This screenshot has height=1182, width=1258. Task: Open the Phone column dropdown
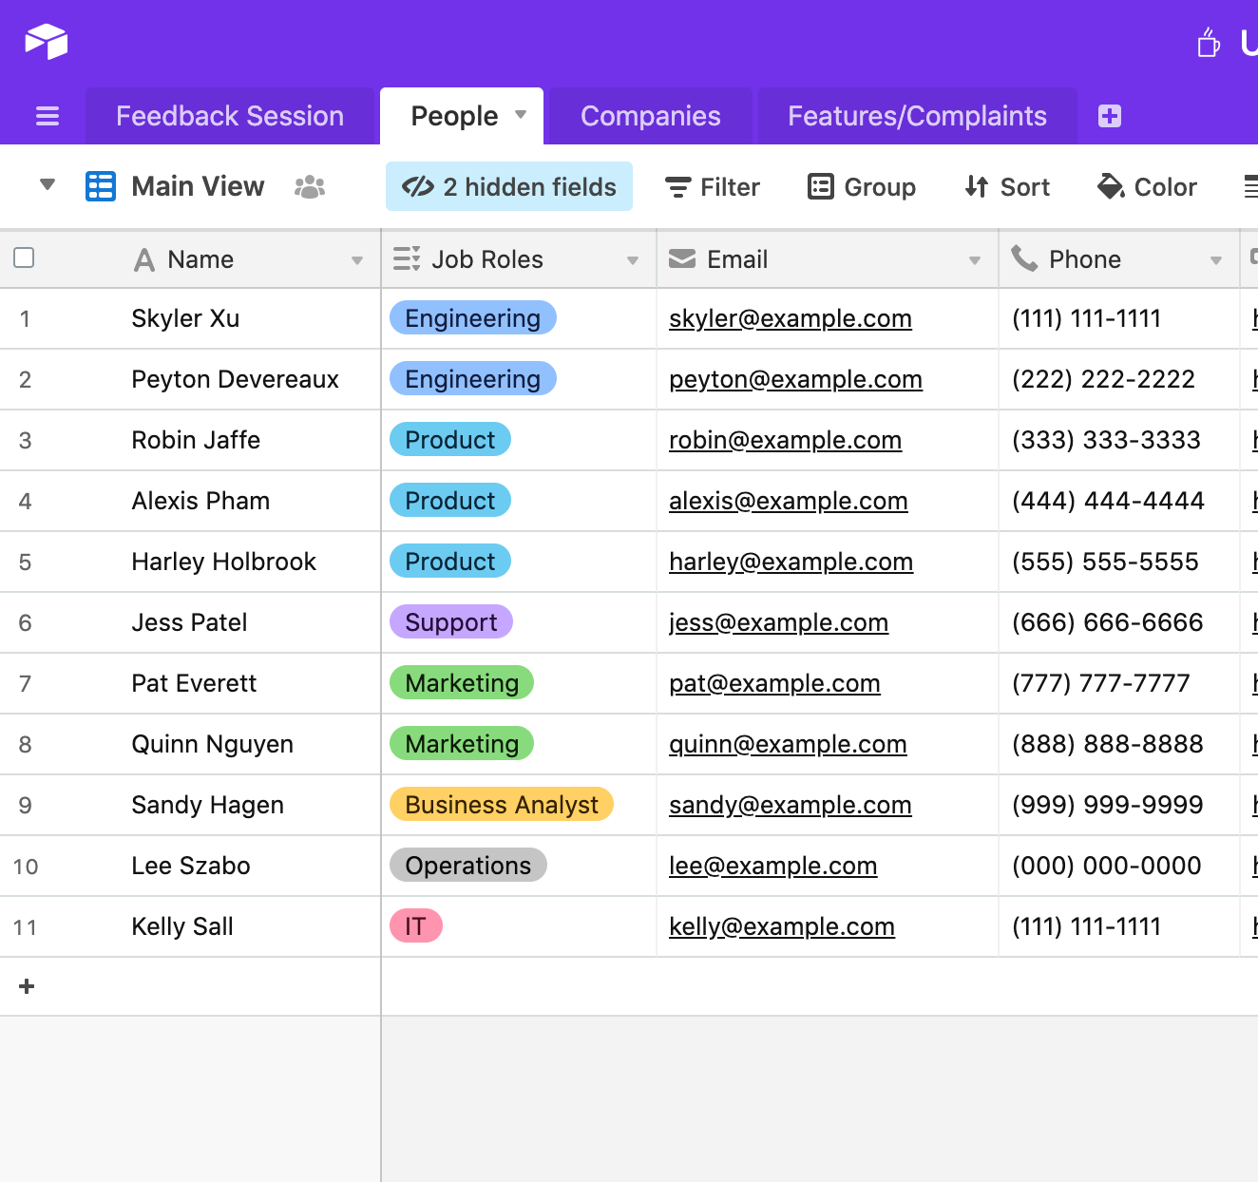[x=1216, y=260]
